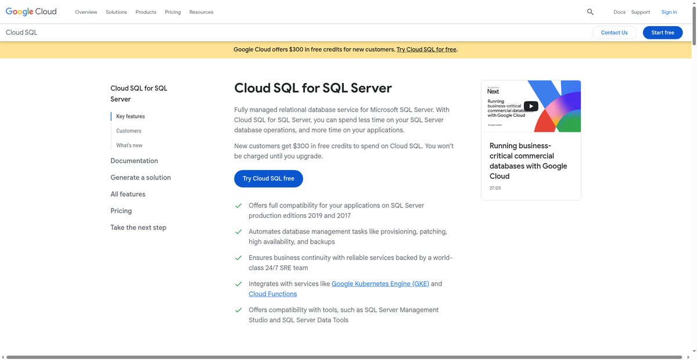The image size is (697, 360).
Task: Jump to Take the next step
Action: tap(138, 228)
